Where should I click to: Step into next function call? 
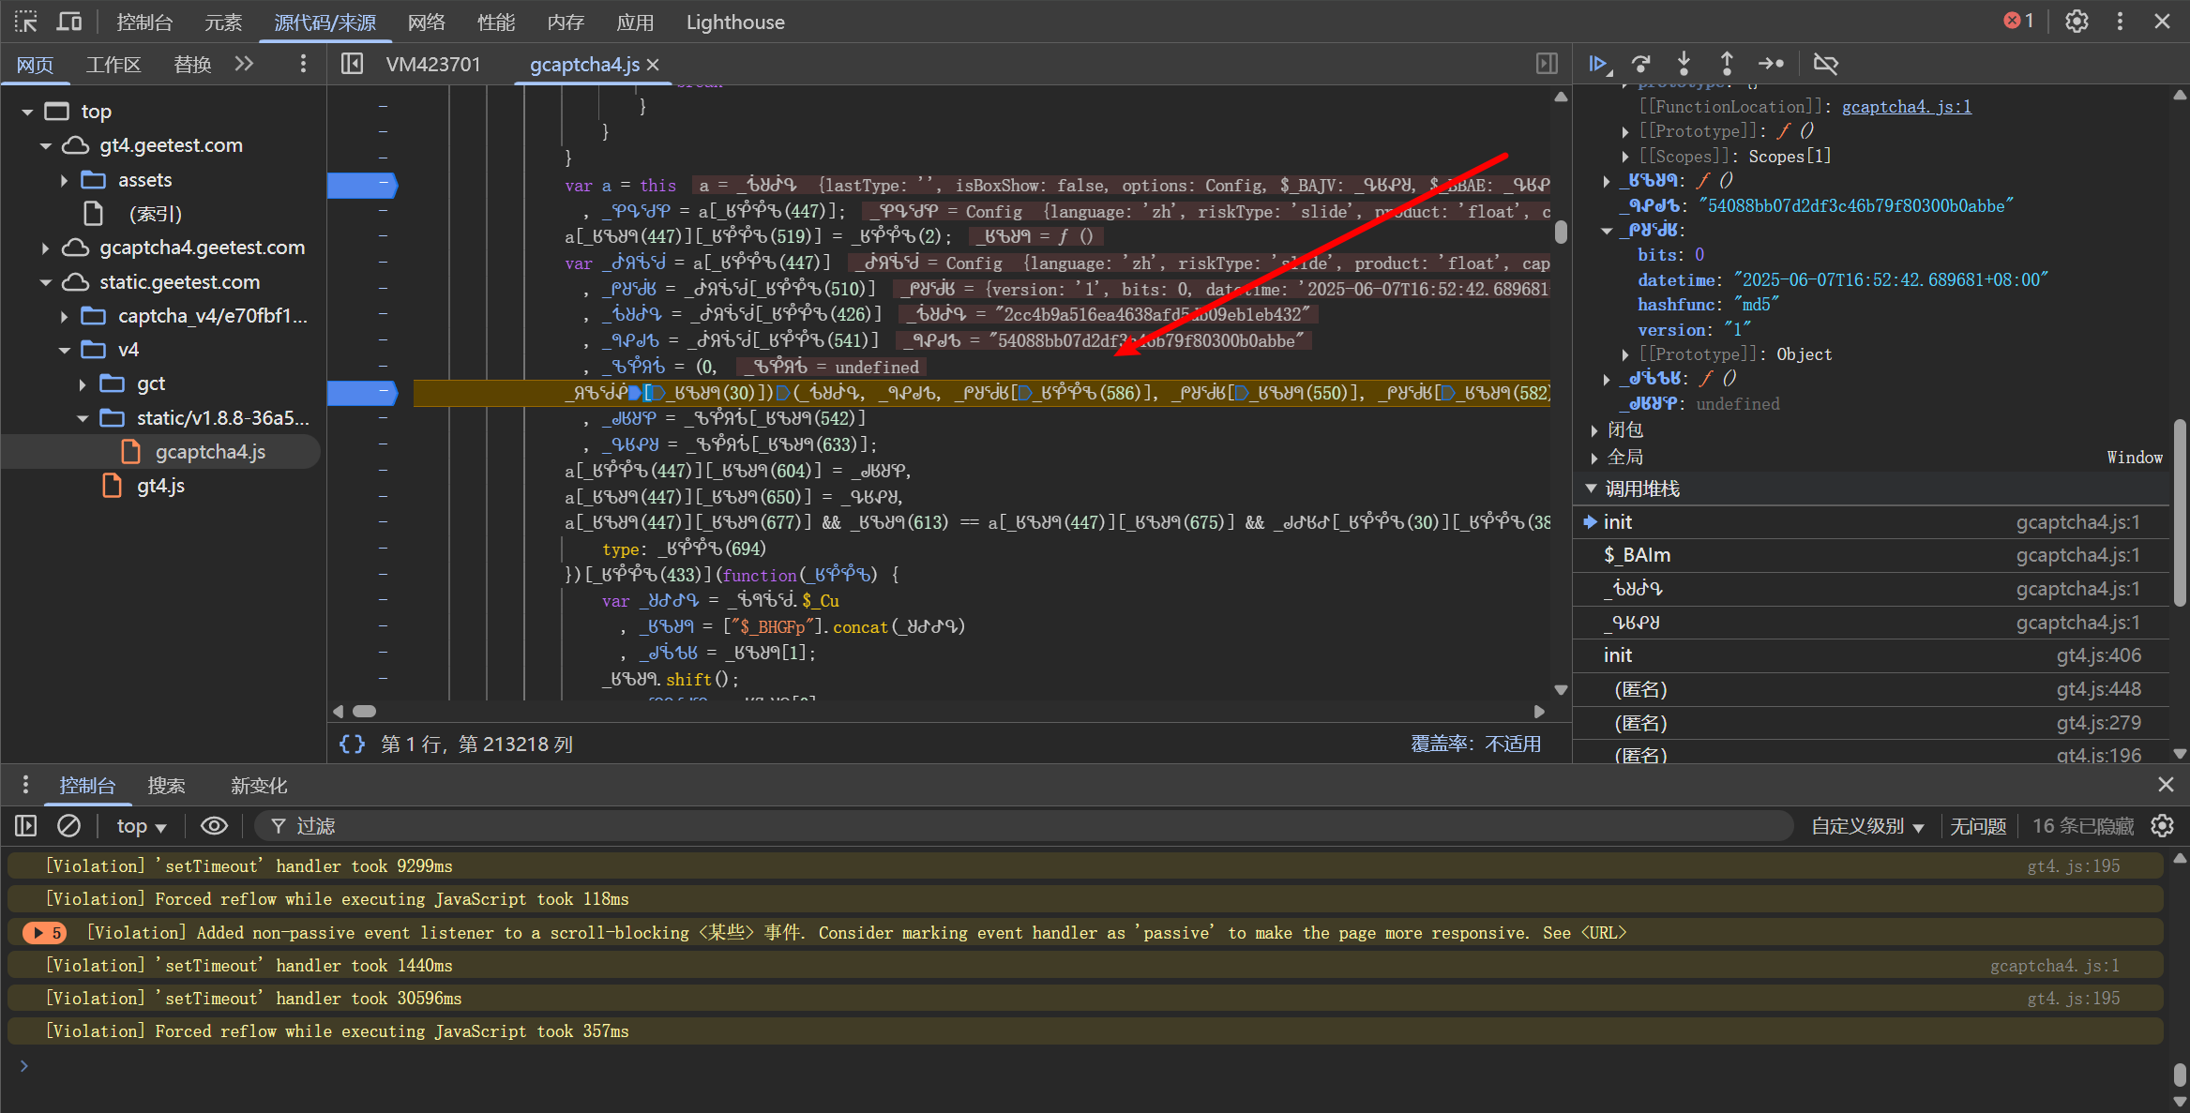(x=1684, y=64)
